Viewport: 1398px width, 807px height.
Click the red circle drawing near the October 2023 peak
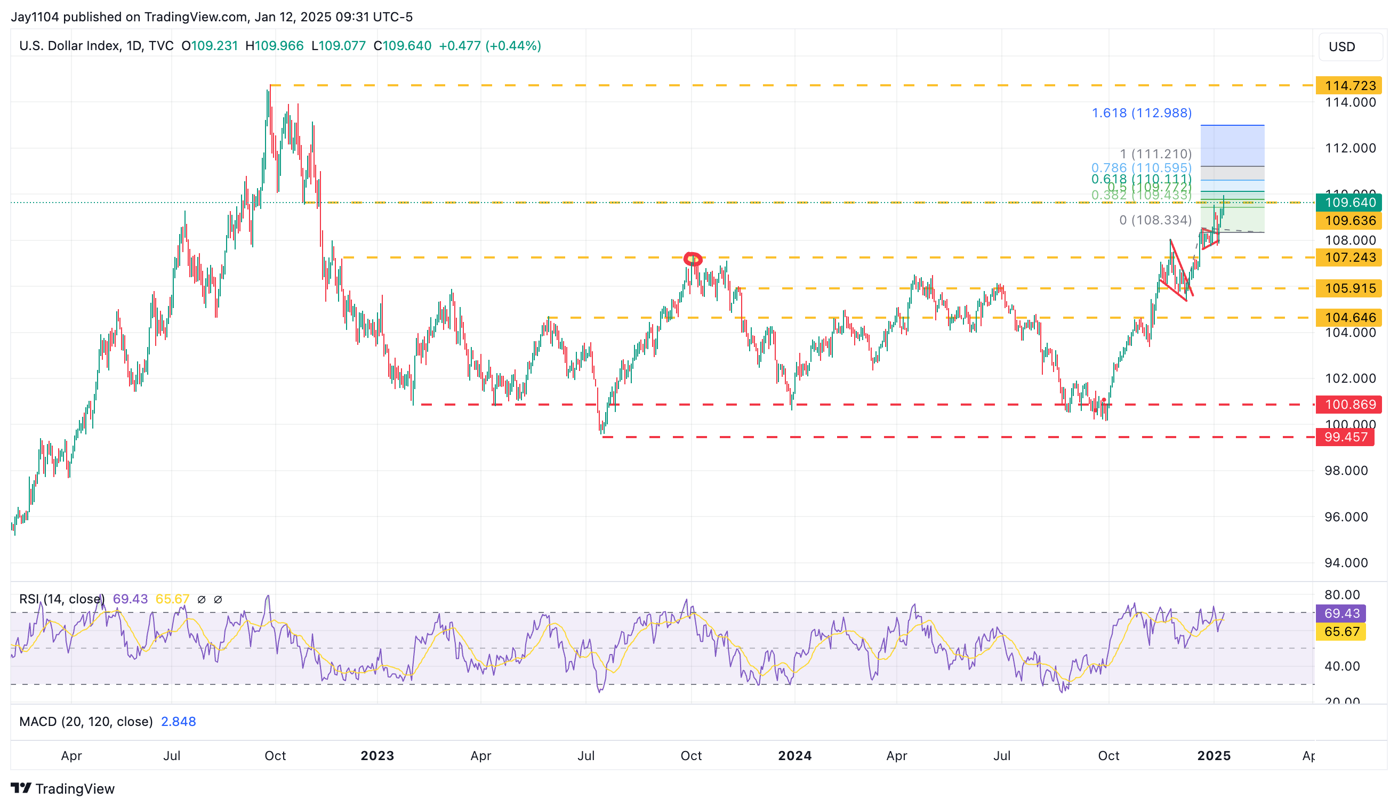click(693, 259)
